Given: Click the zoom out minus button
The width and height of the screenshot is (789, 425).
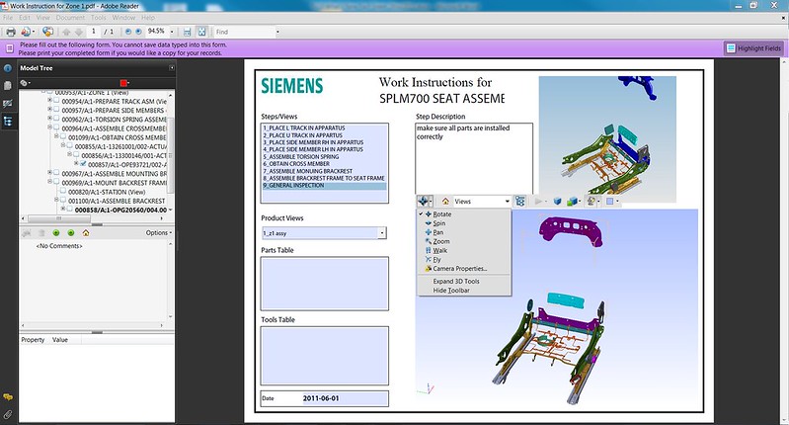Looking at the screenshot, I should coord(127,32).
